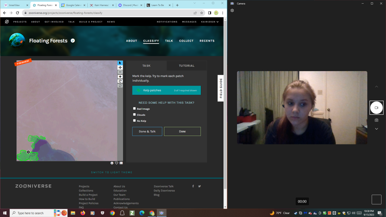Screen dimensions: 386x217
Task: Open the Floating Forests project avatar
Action: click(x=17, y=41)
